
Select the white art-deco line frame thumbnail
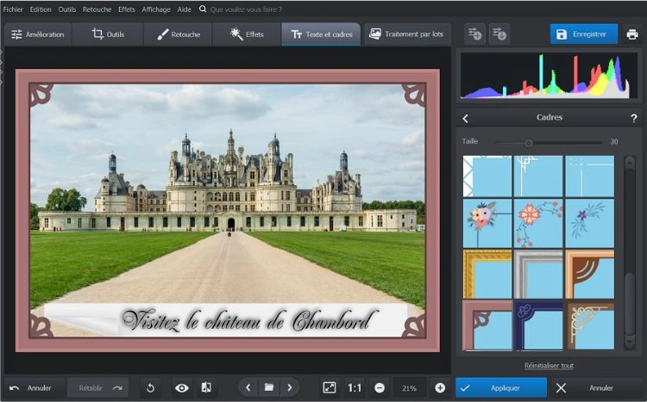click(538, 176)
